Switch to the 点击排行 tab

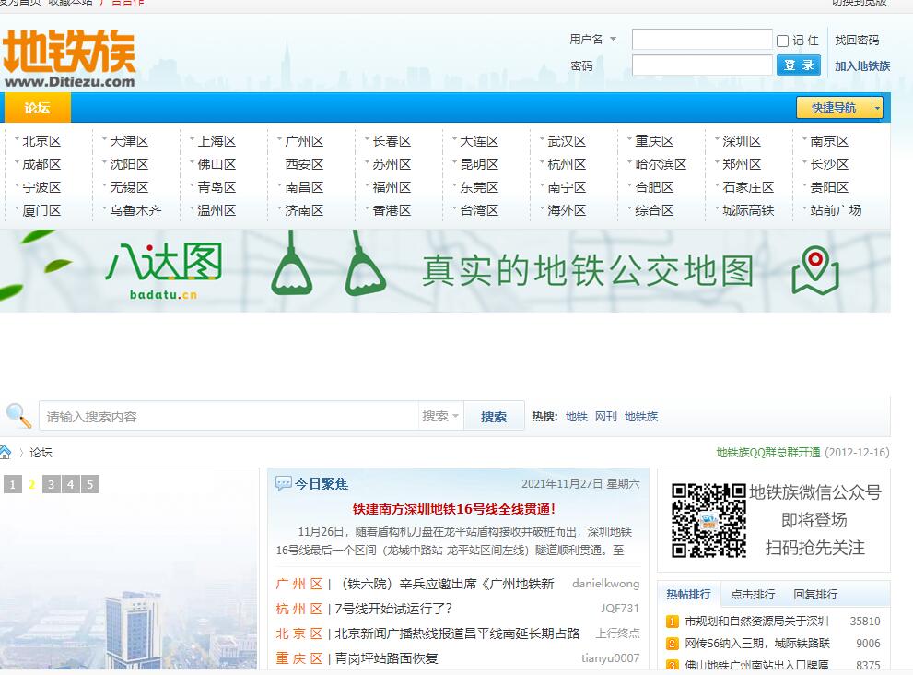[x=753, y=594]
